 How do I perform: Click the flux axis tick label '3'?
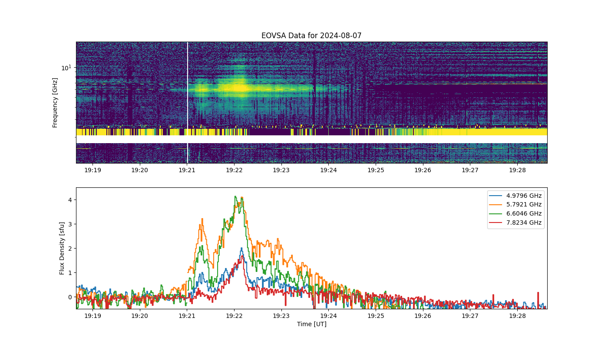coord(69,224)
